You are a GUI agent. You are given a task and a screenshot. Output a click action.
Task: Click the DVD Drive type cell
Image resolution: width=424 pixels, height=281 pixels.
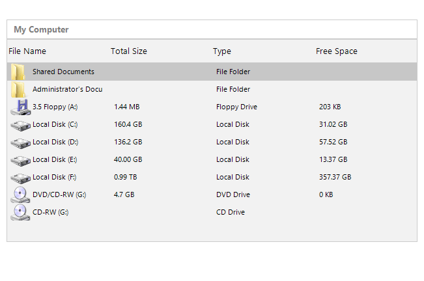(x=233, y=194)
